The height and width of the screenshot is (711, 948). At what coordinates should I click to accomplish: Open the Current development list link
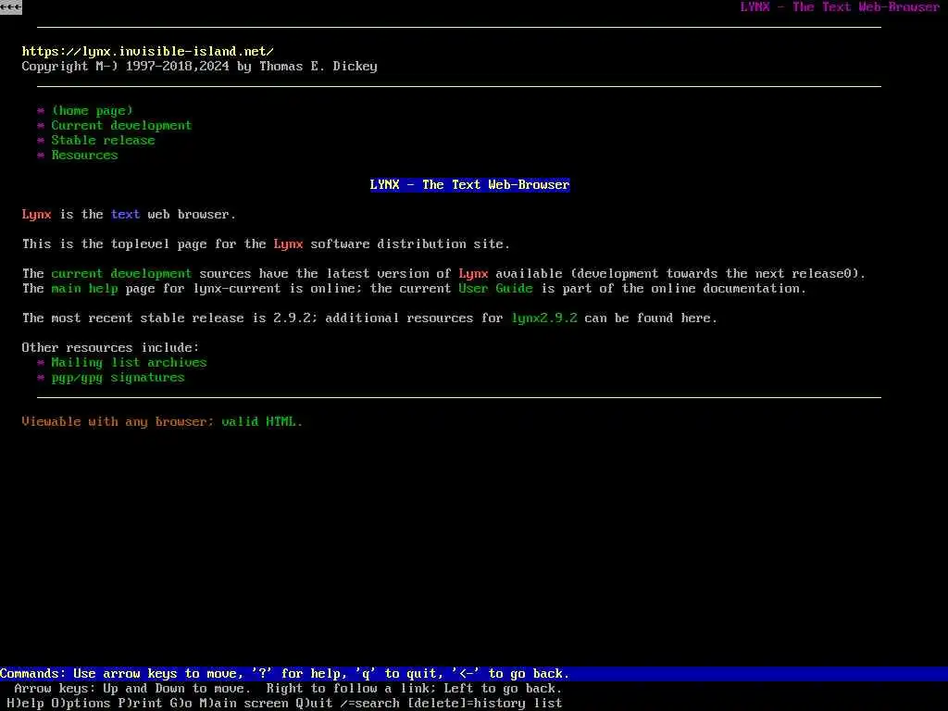[x=121, y=125]
